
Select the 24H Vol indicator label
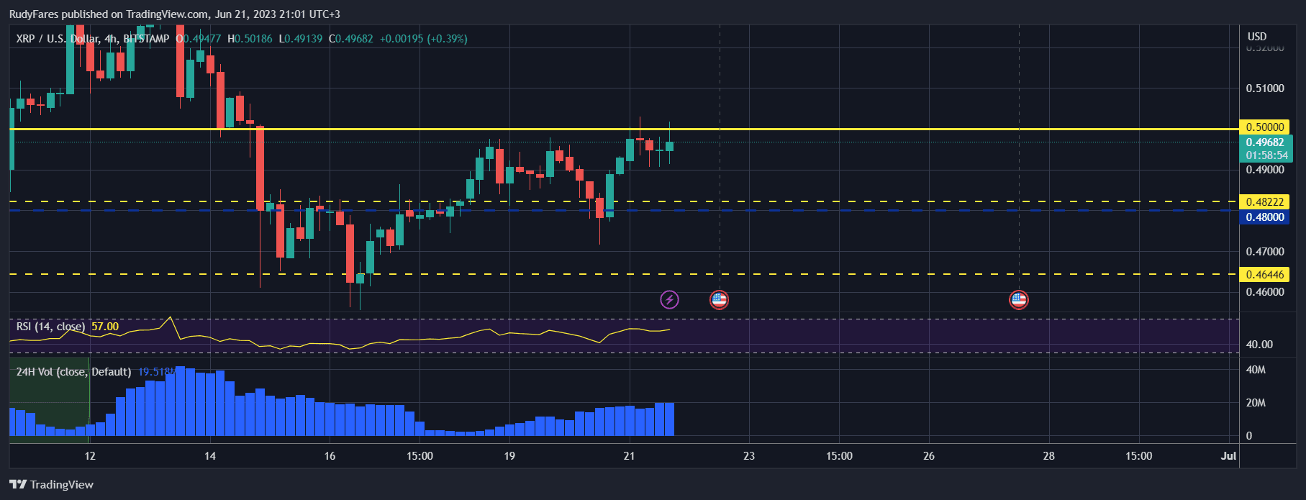(x=73, y=372)
